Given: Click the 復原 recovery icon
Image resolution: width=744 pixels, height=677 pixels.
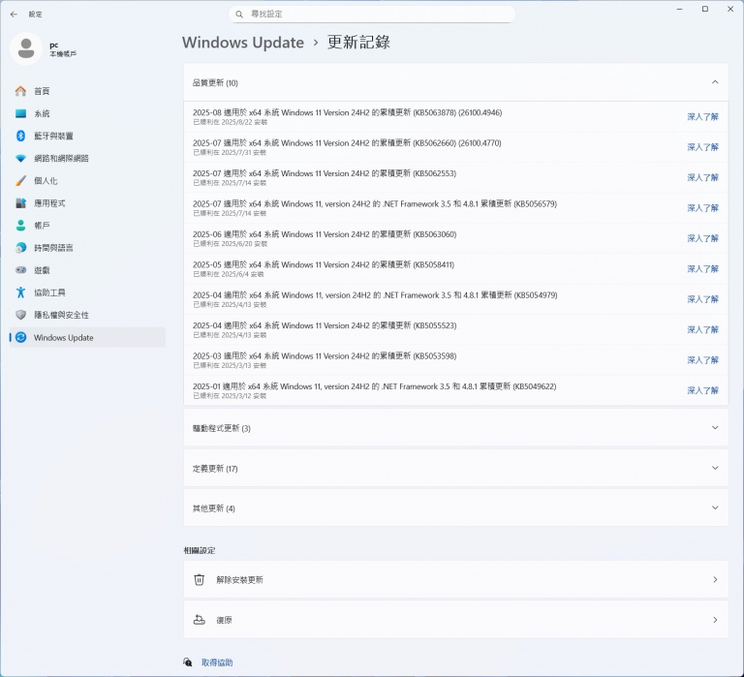Looking at the screenshot, I should click(200, 620).
